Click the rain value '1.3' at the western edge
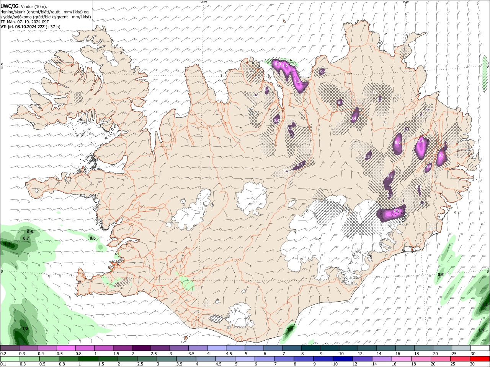This screenshot has height=367, width=490. (x=7, y=244)
